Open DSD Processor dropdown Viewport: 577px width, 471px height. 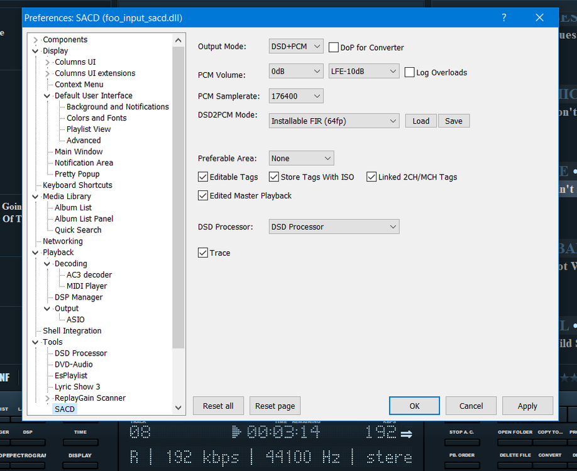point(334,227)
